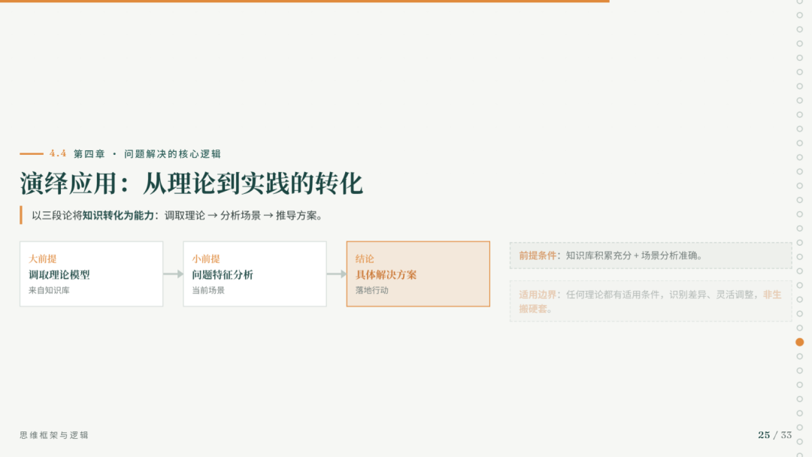Click the 25 / 33 page counter

(774, 435)
